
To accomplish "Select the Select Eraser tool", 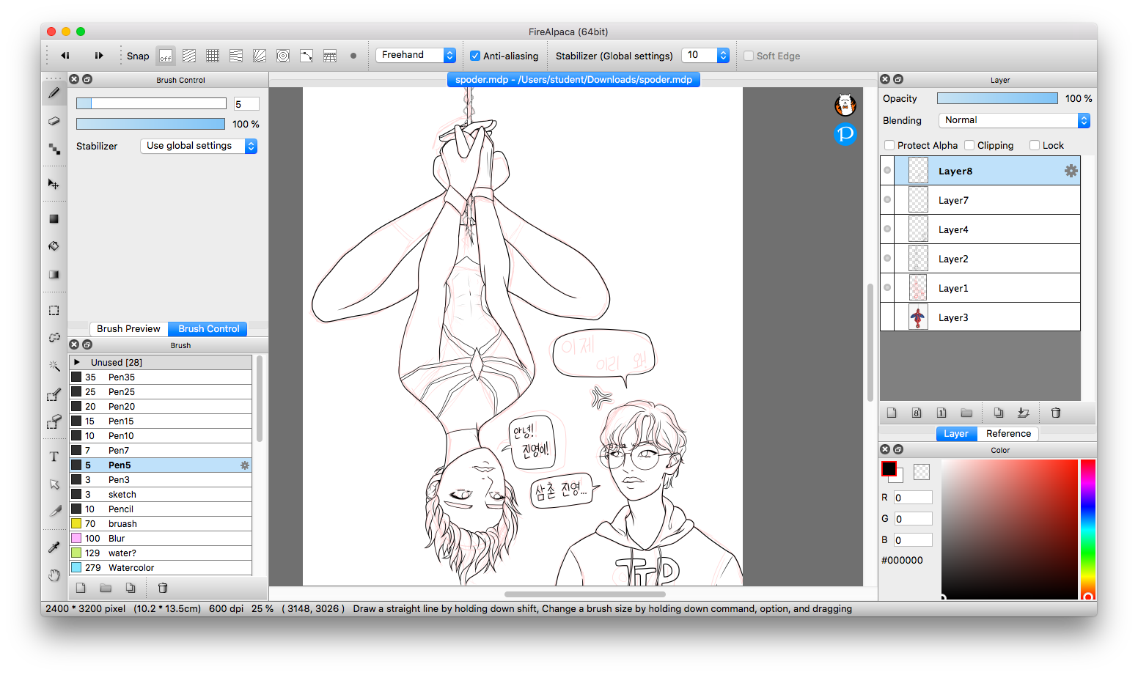I will tap(54, 421).
